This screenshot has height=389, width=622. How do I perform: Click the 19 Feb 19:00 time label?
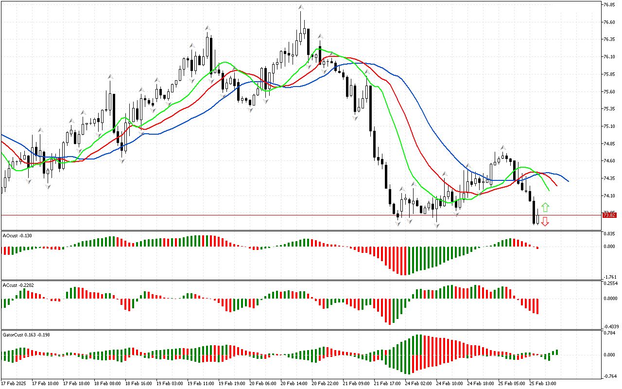232,383
